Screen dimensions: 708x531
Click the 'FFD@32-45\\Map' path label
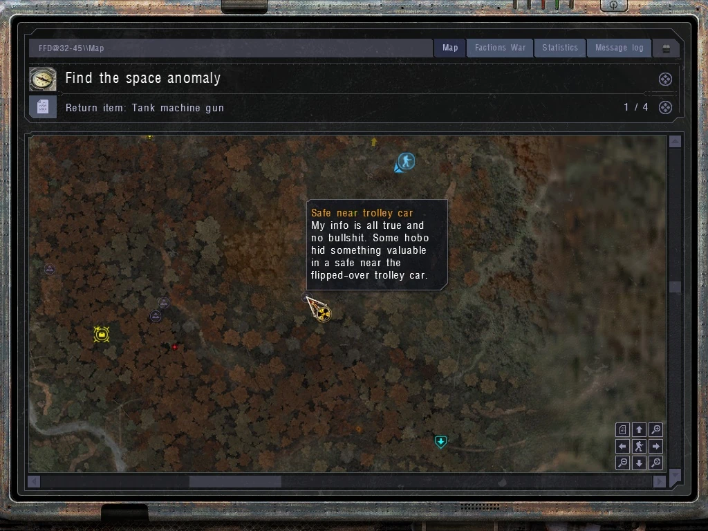click(x=71, y=48)
